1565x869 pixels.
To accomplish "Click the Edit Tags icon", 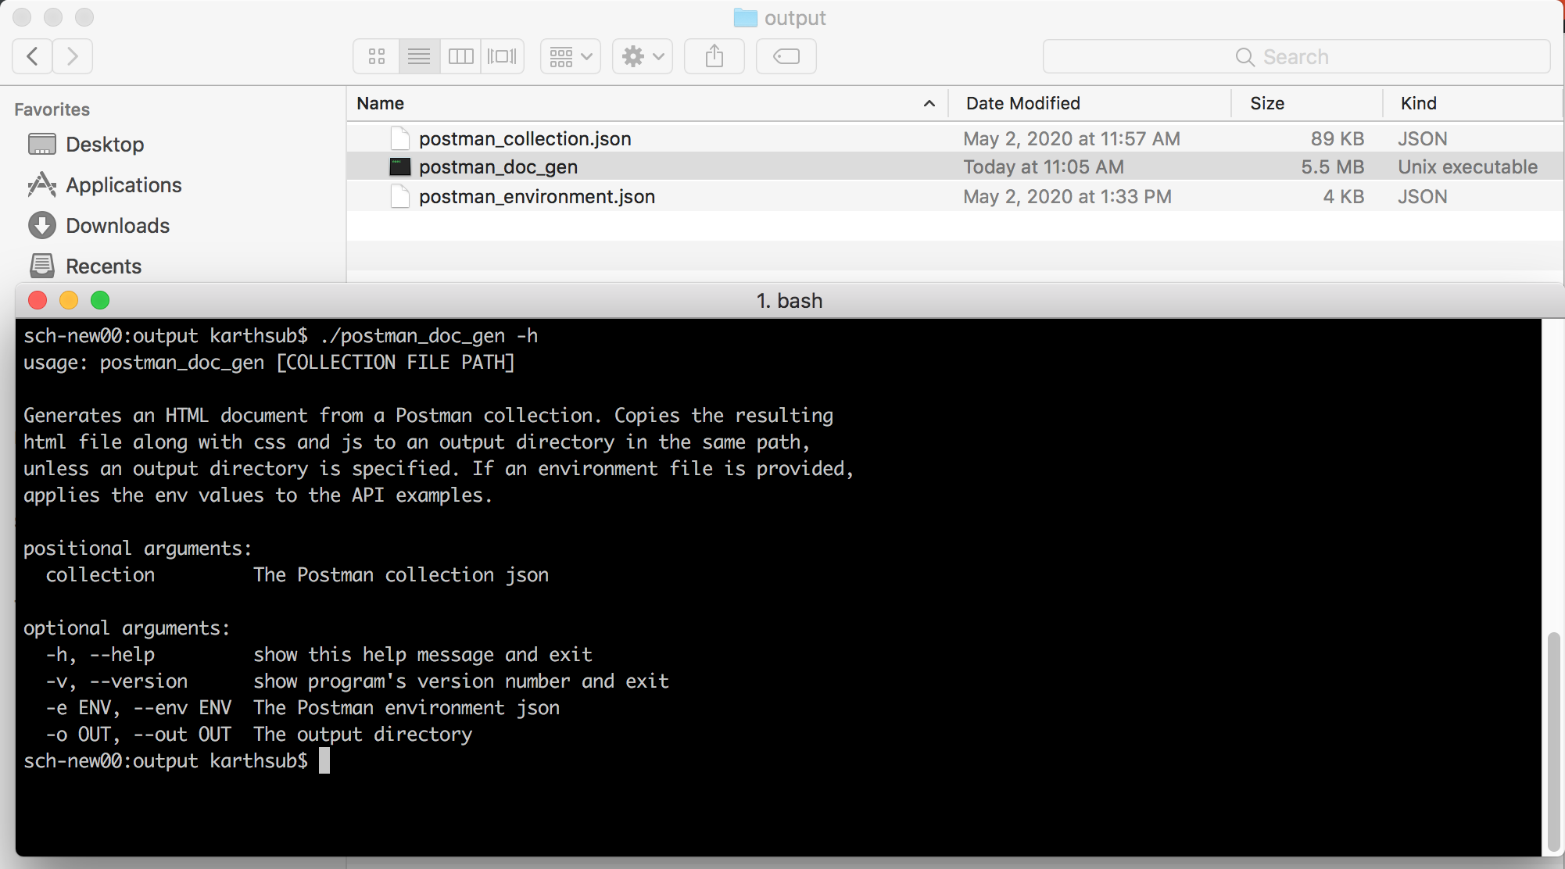I will [x=786, y=56].
